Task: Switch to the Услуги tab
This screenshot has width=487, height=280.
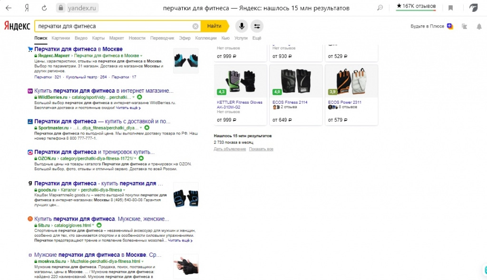Action: click(241, 38)
